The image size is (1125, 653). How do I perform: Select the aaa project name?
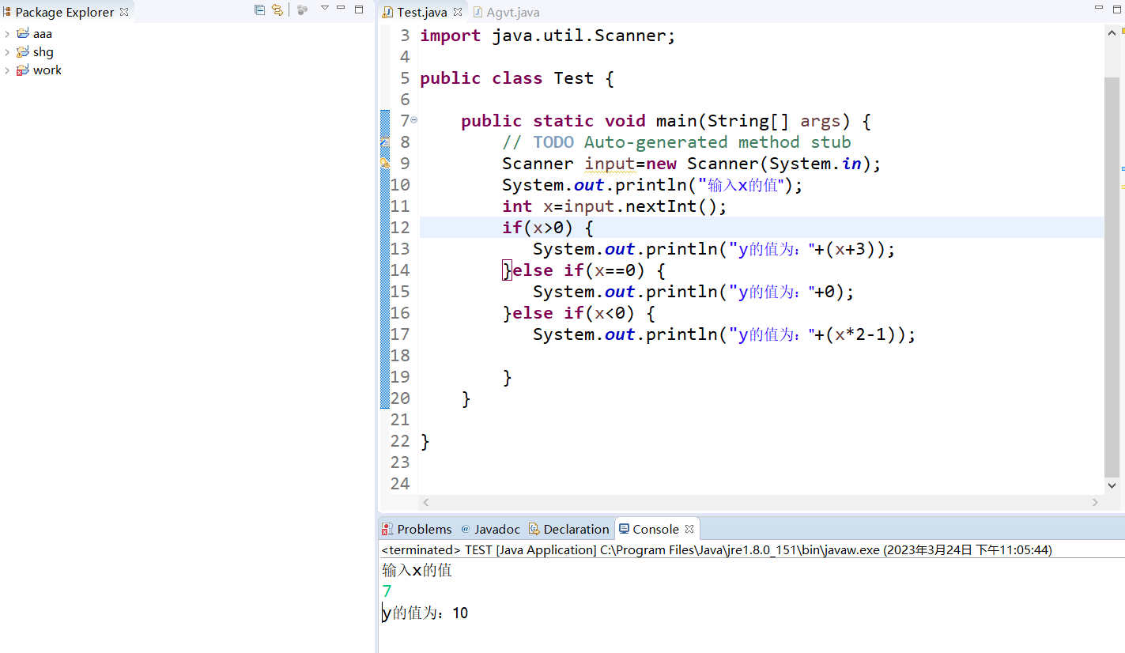tap(43, 34)
